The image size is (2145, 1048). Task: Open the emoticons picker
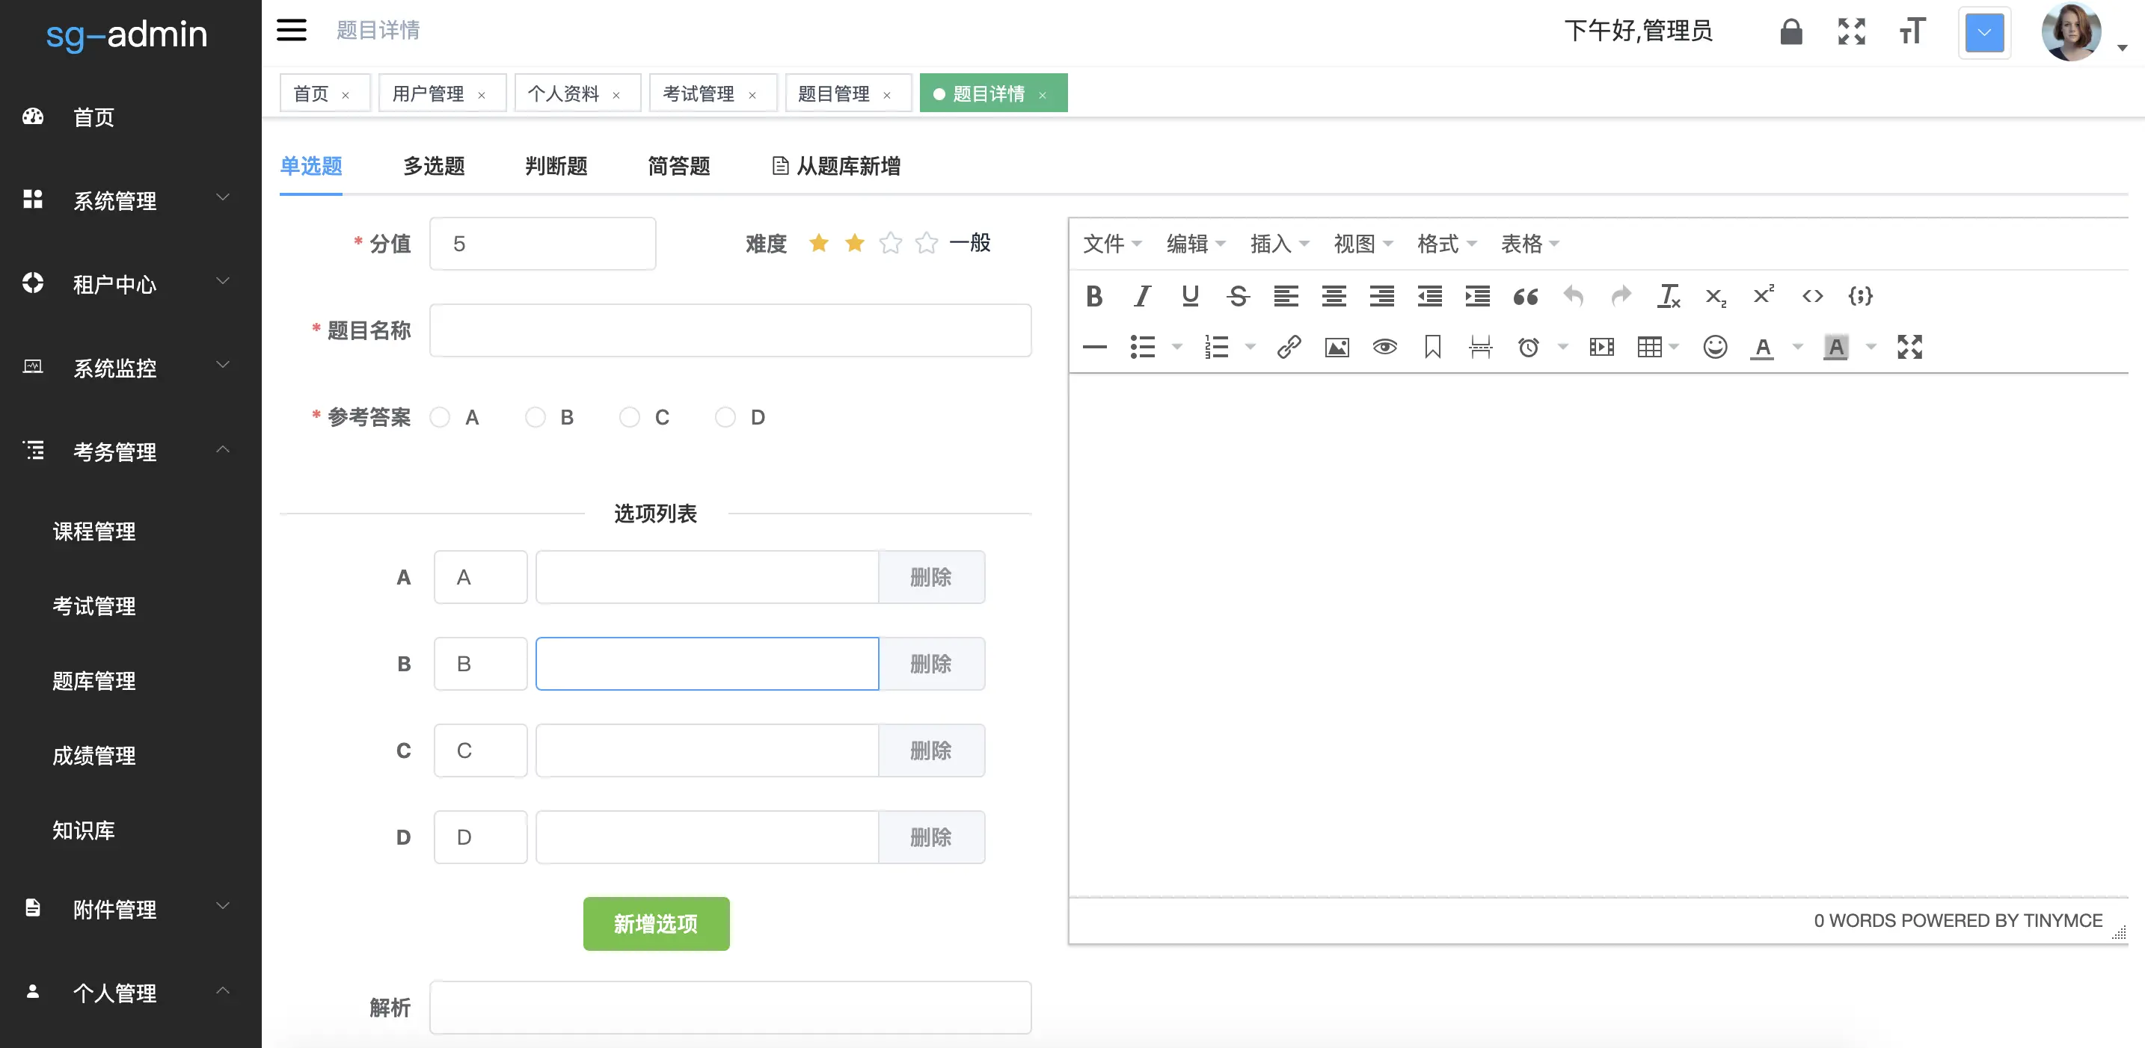(1716, 346)
